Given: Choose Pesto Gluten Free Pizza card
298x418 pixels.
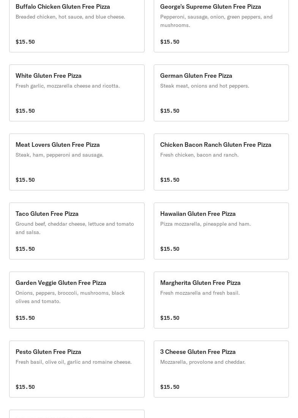Looking at the screenshot, I should click(x=77, y=369).
